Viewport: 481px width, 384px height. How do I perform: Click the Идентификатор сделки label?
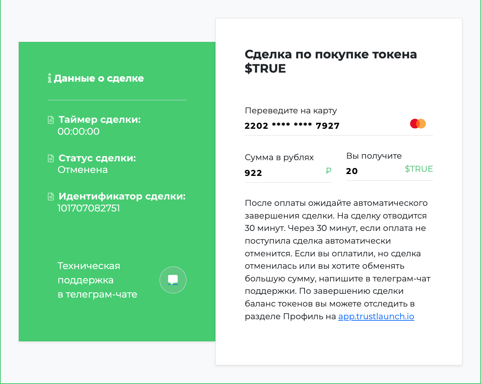(x=122, y=196)
